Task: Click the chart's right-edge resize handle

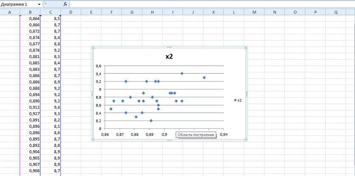Action: 247,93
